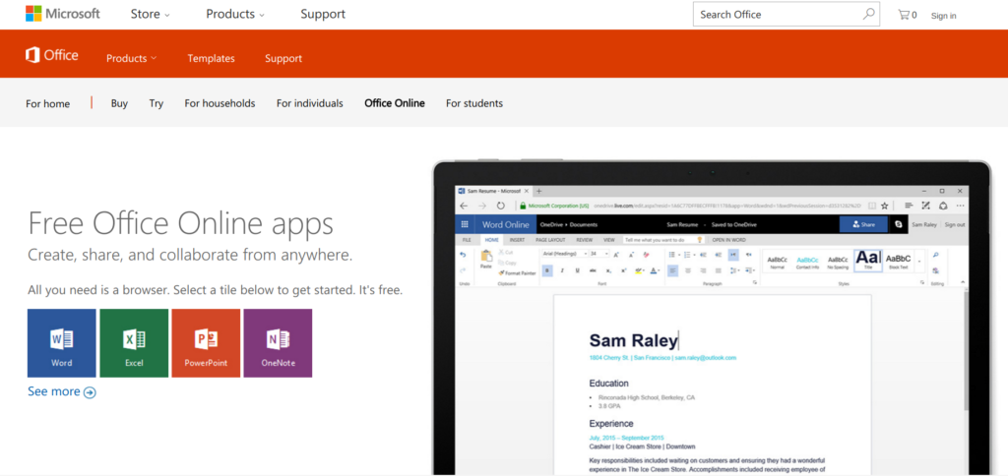Open Support in orange Office bar
The image size is (1008, 476).
283,58
